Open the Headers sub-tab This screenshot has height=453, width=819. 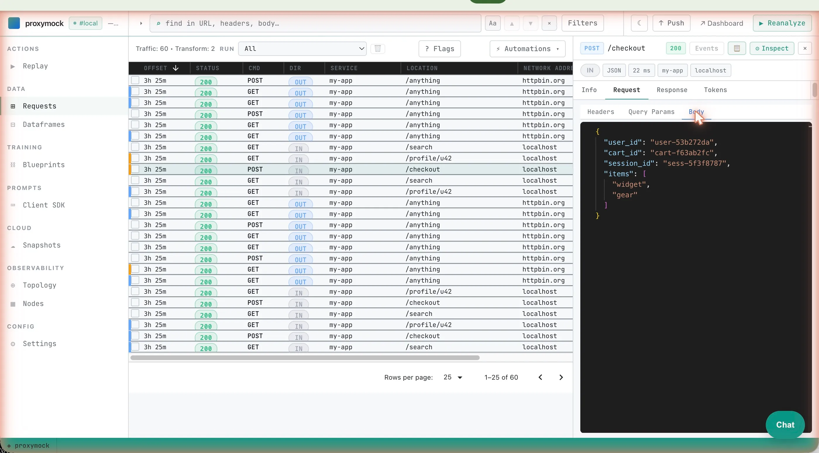coord(601,112)
